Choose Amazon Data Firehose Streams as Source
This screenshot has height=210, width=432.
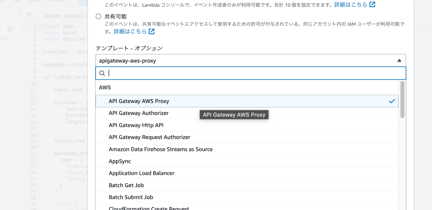tap(247, 149)
